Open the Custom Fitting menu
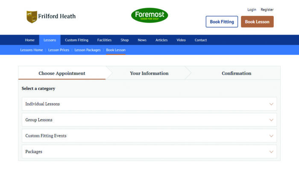The width and height of the screenshot is (299, 177). tap(76, 40)
